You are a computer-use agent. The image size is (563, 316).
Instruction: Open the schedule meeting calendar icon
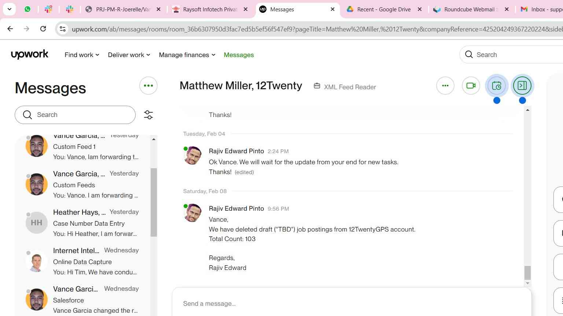click(x=497, y=86)
